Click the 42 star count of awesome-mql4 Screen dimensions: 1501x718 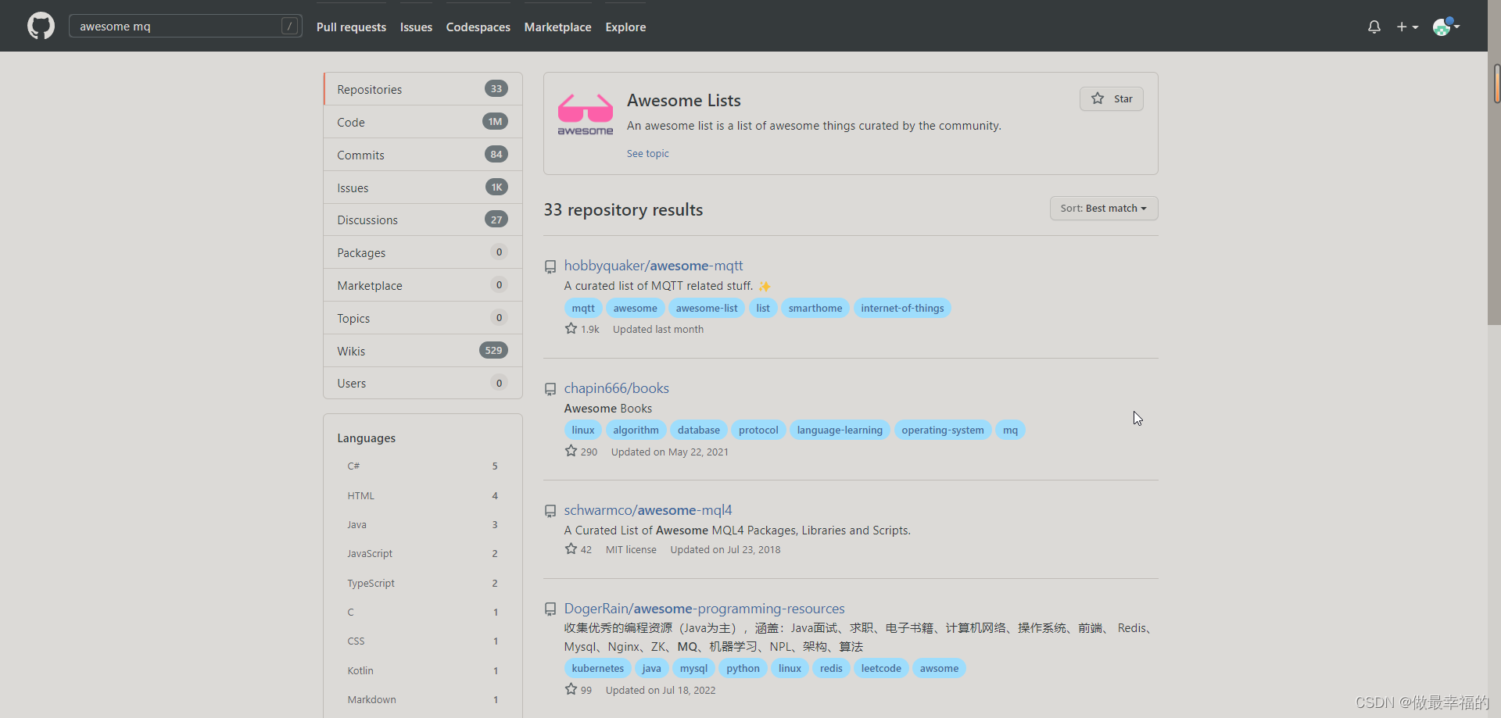(578, 549)
